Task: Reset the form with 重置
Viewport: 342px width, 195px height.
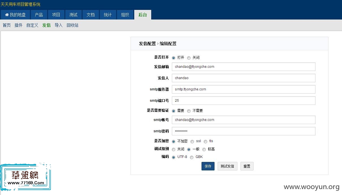Action: [x=247, y=166]
